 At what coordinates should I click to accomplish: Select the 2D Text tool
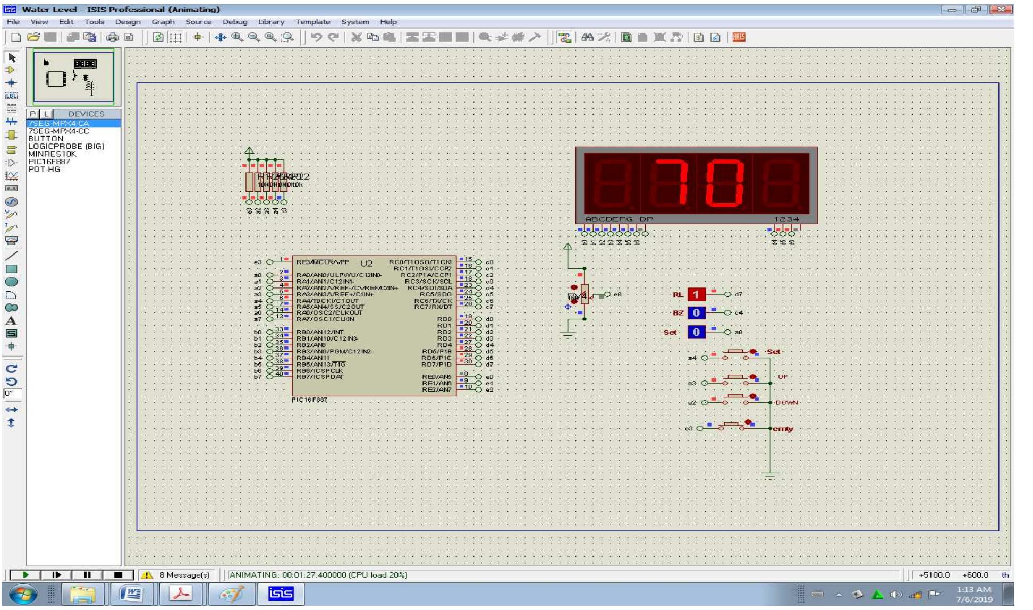(x=11, y=320)
